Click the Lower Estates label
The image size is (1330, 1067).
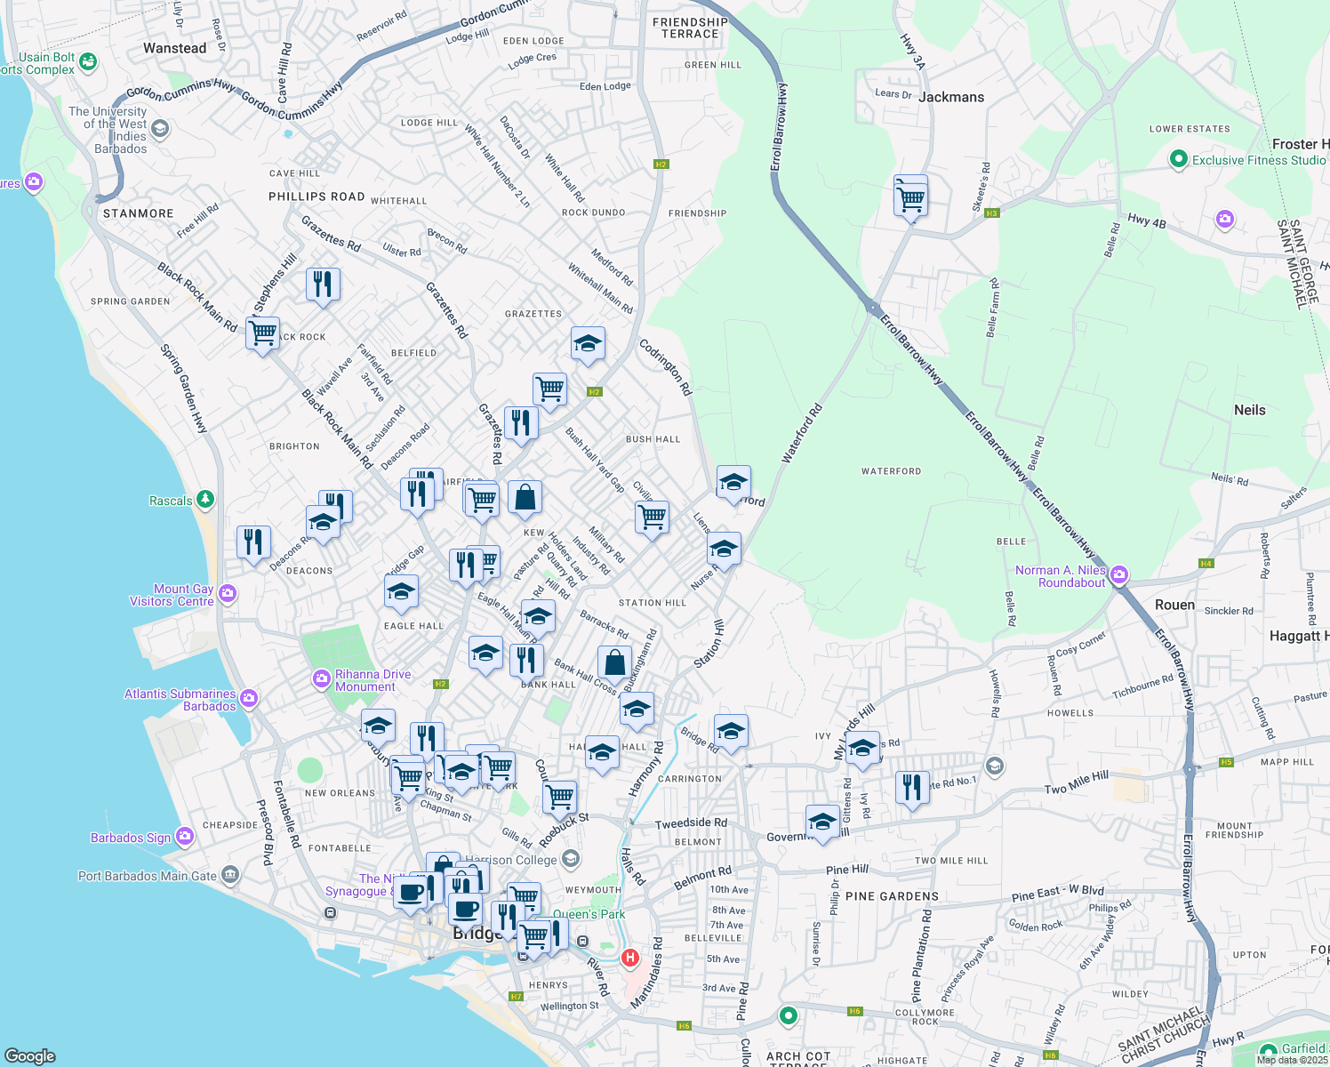point(1190,129)
